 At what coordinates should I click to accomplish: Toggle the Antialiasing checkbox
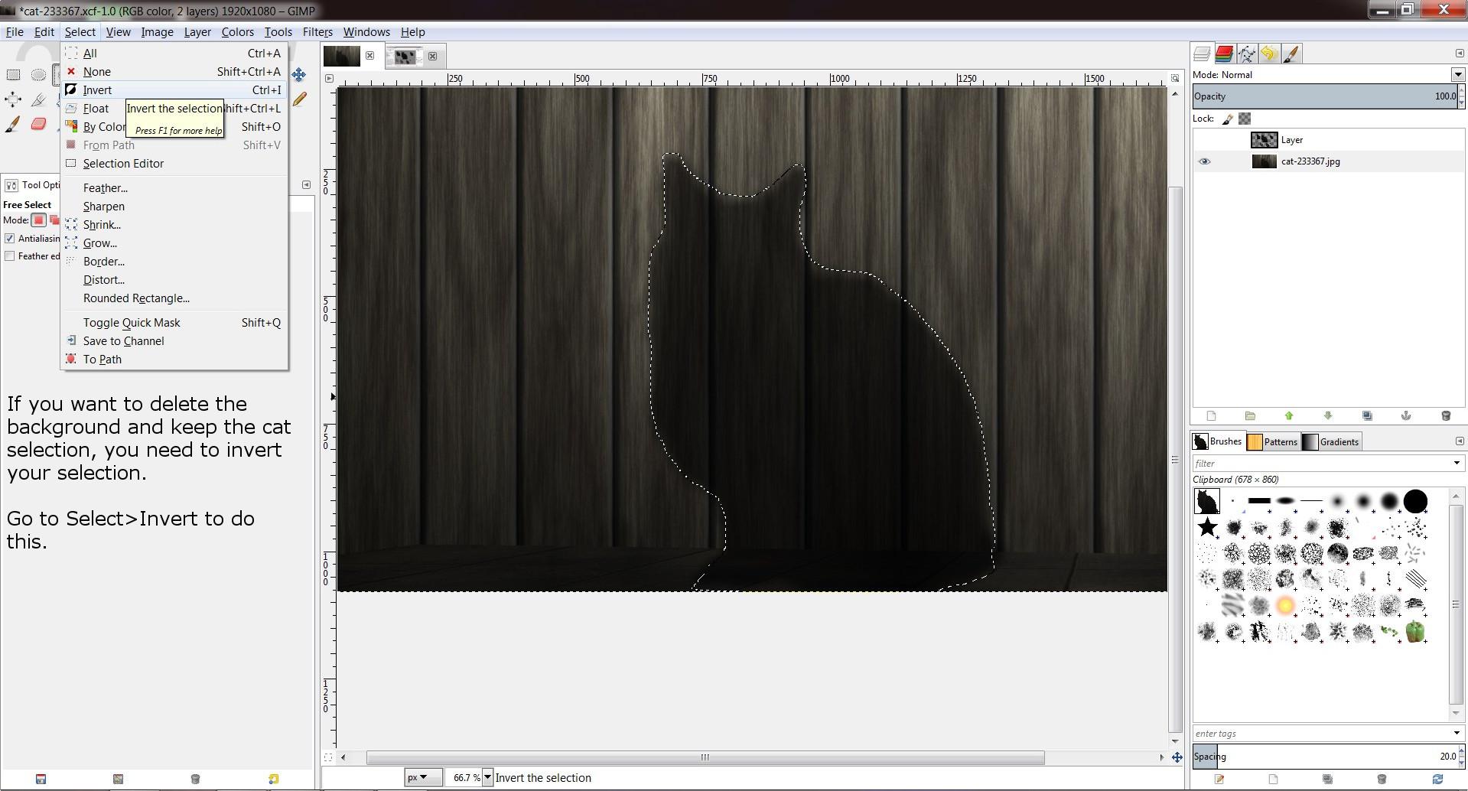coord(10,239)
